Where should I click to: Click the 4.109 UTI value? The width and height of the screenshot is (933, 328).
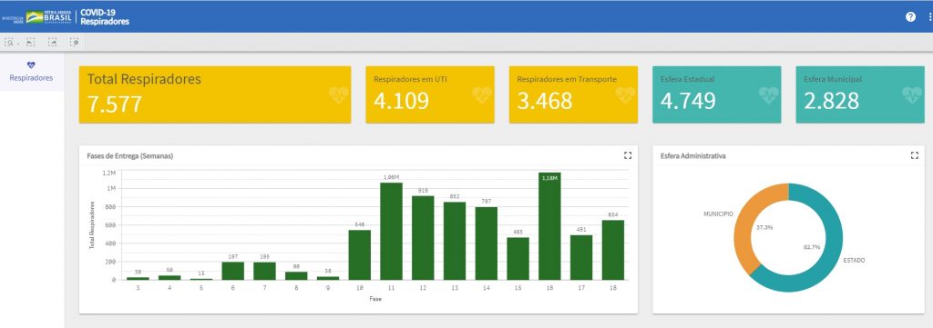401,102
